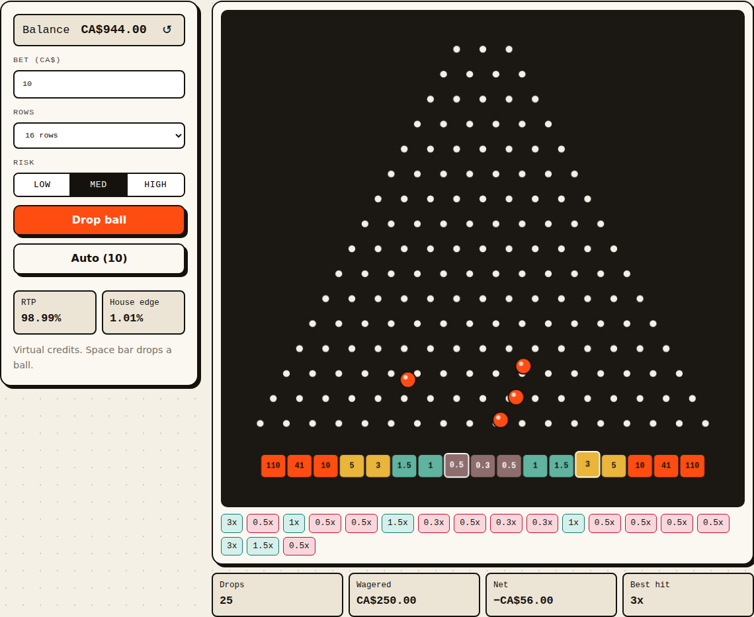Click the Best hit 3x stat
Screen dimensions: 754x617
pyautogui.click(x=688, y=595)
